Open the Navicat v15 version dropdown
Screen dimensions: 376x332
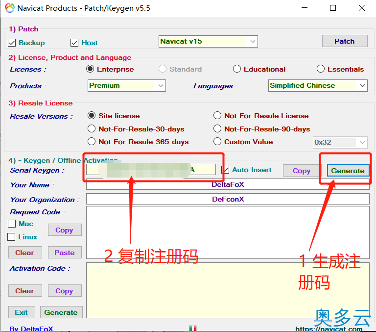coord(208,41)
